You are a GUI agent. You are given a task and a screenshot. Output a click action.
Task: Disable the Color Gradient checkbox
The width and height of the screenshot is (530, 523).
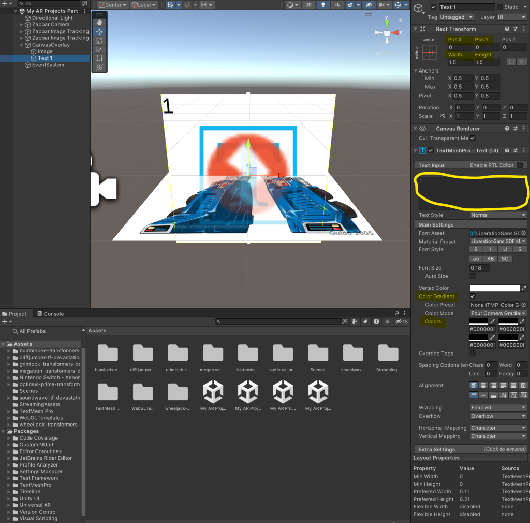click(x=473, y=296)
